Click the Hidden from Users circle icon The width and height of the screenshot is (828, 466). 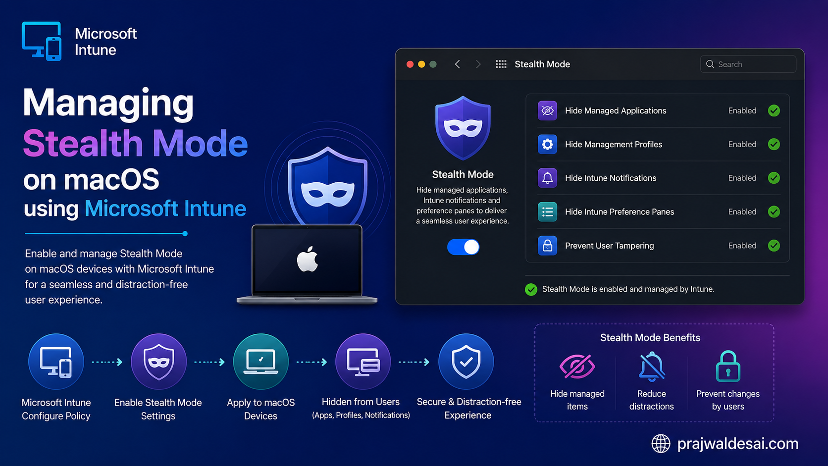point(363,362)
